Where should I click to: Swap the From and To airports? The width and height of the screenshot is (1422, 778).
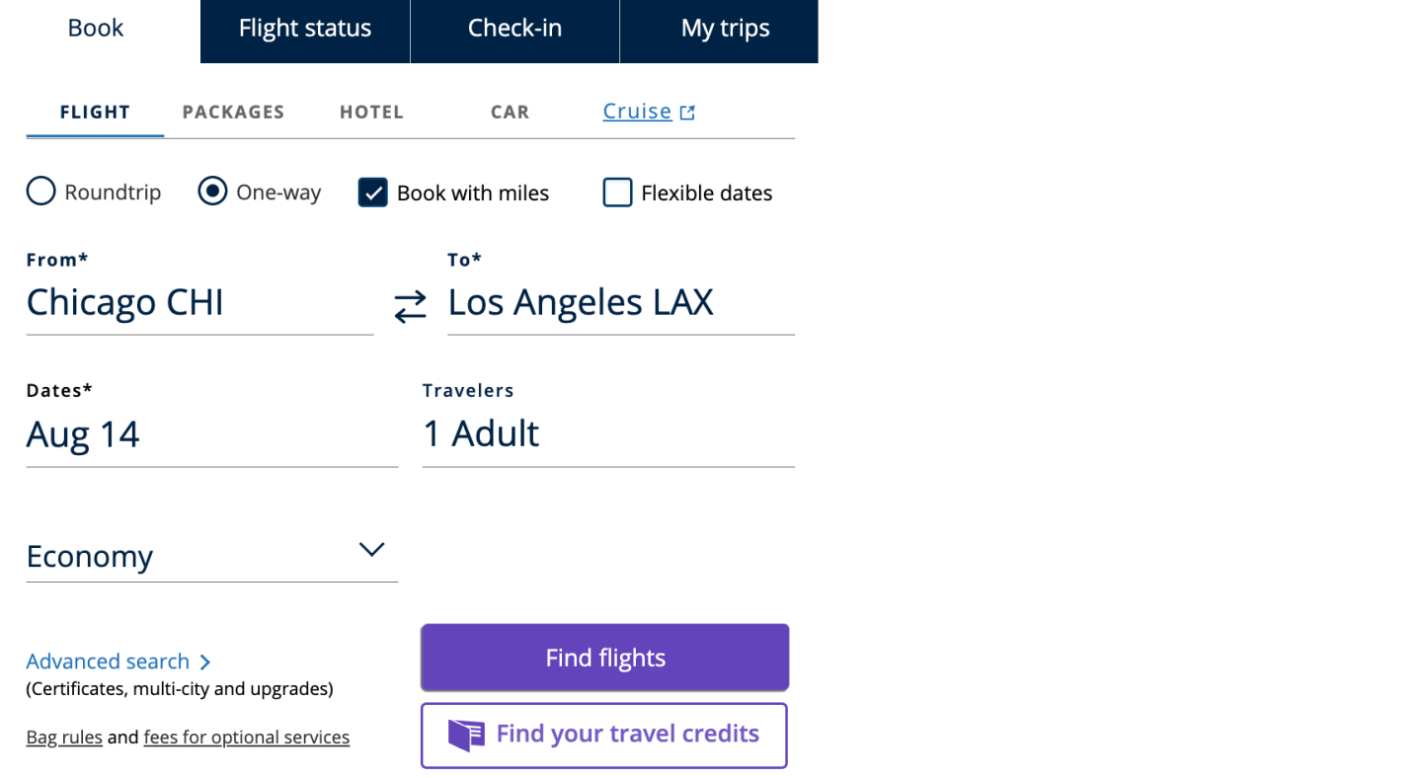coord(410,306)
